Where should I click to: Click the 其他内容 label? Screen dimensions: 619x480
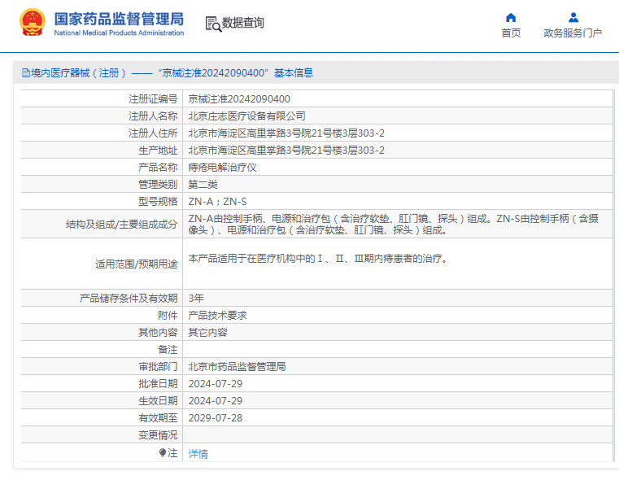pyautogui.click(x=158, y=333)
